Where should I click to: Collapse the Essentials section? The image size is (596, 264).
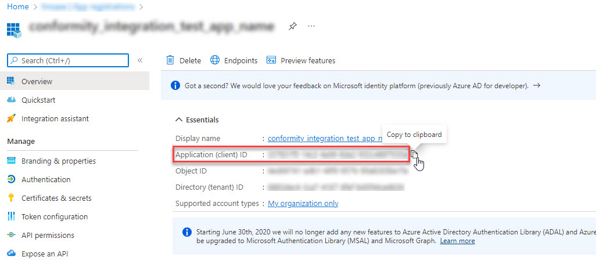[x=179, y=120]
